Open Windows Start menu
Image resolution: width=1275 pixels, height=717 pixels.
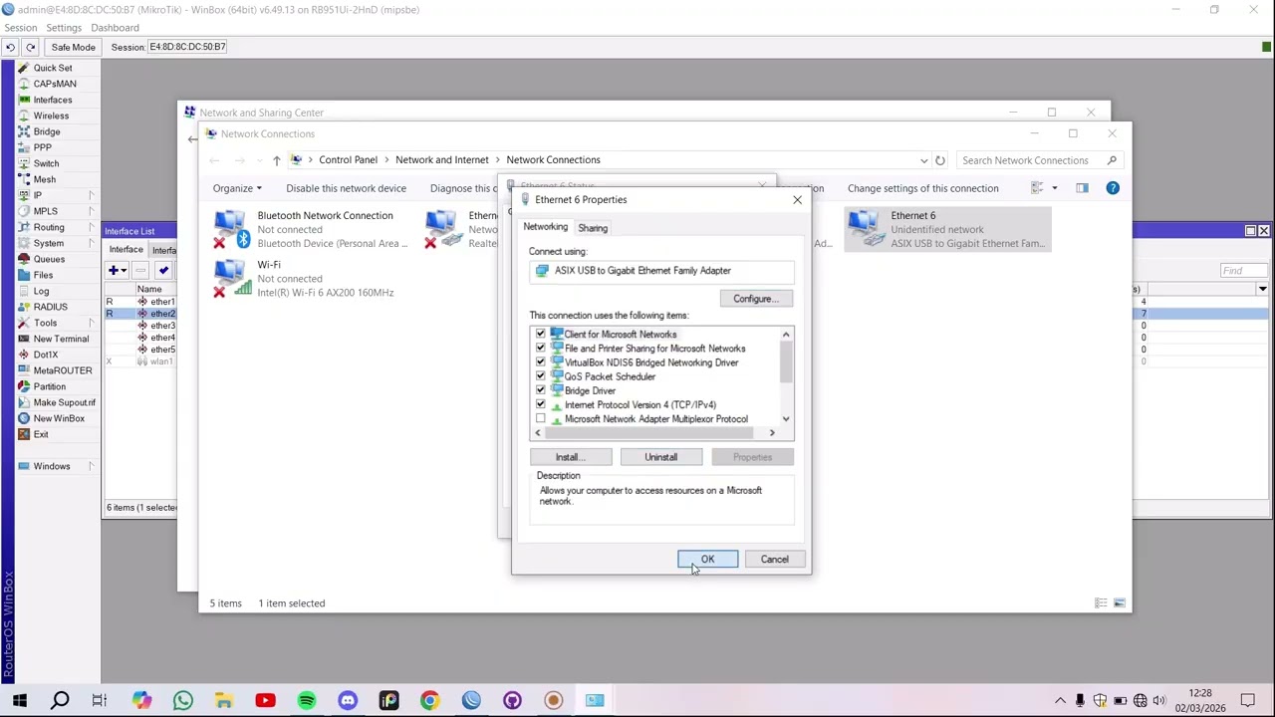point(19,701)
